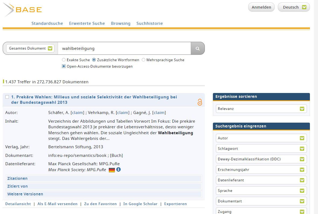This screenshot has height=214, width=318.
Task: Toggle Open-Access-Dokumente bevorzugen checkbox
Action: tap(64, 66)
